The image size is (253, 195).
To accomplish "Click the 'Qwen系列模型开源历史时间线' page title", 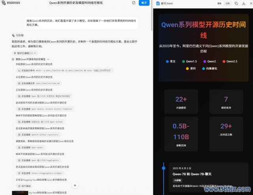I will tap(204, 30).
